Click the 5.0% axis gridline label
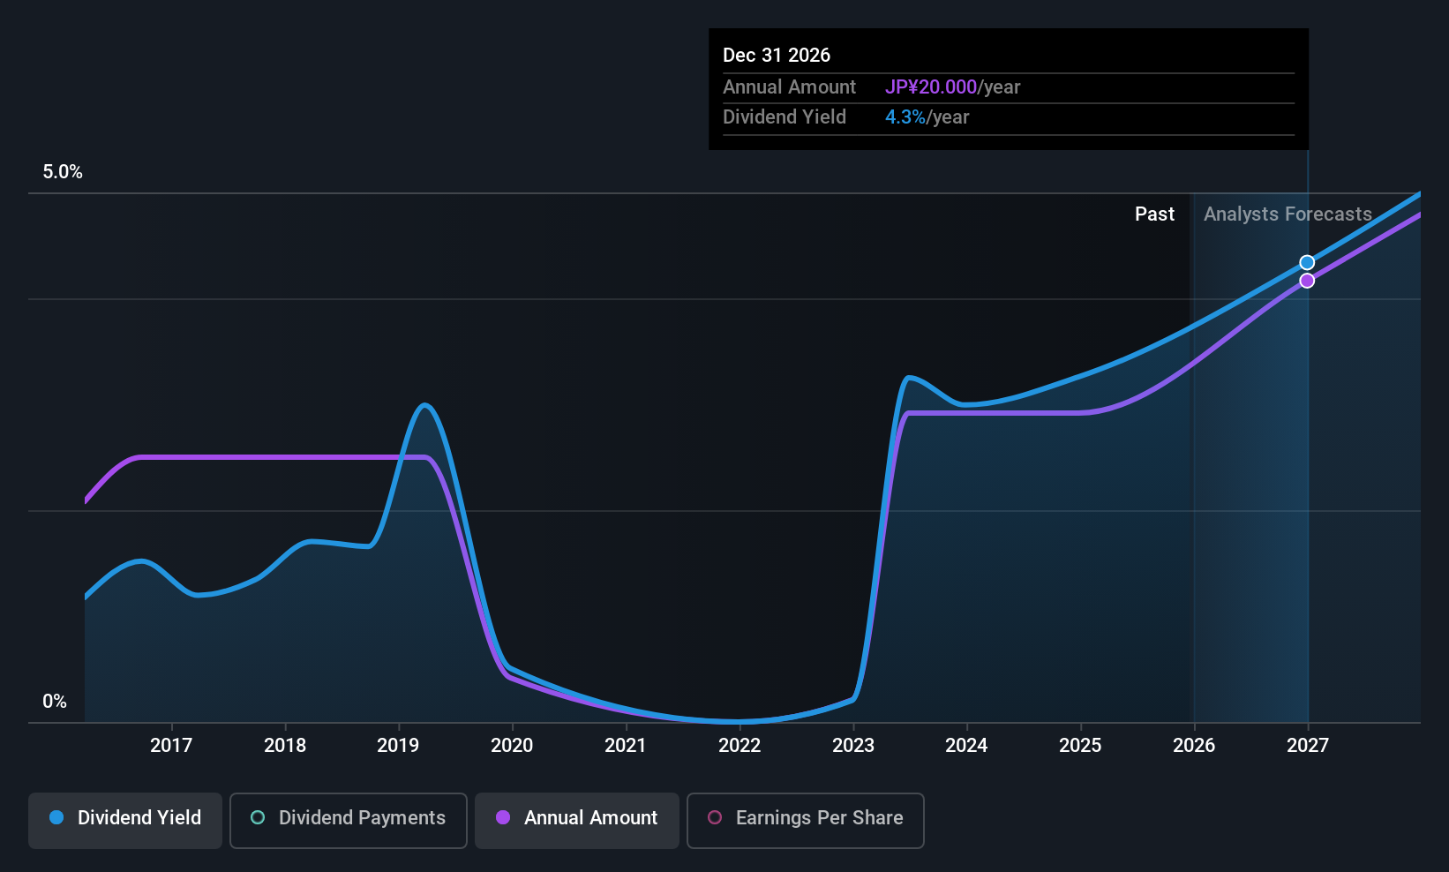 [x=62, y=171]
